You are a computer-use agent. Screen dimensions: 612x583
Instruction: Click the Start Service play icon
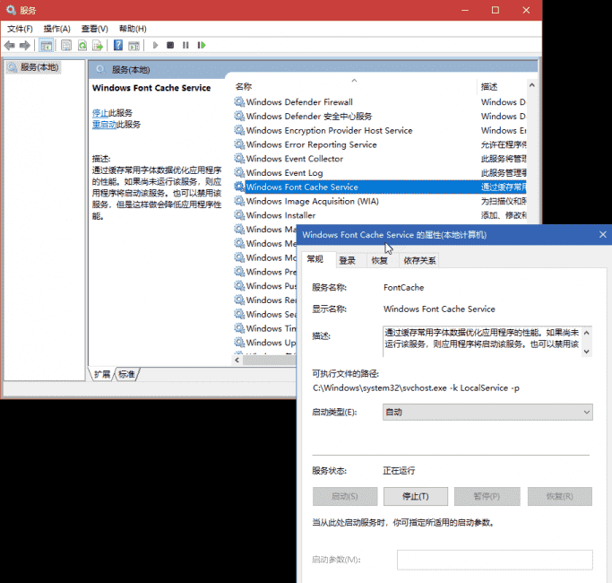pyautogui.click(x=155, y=46)
